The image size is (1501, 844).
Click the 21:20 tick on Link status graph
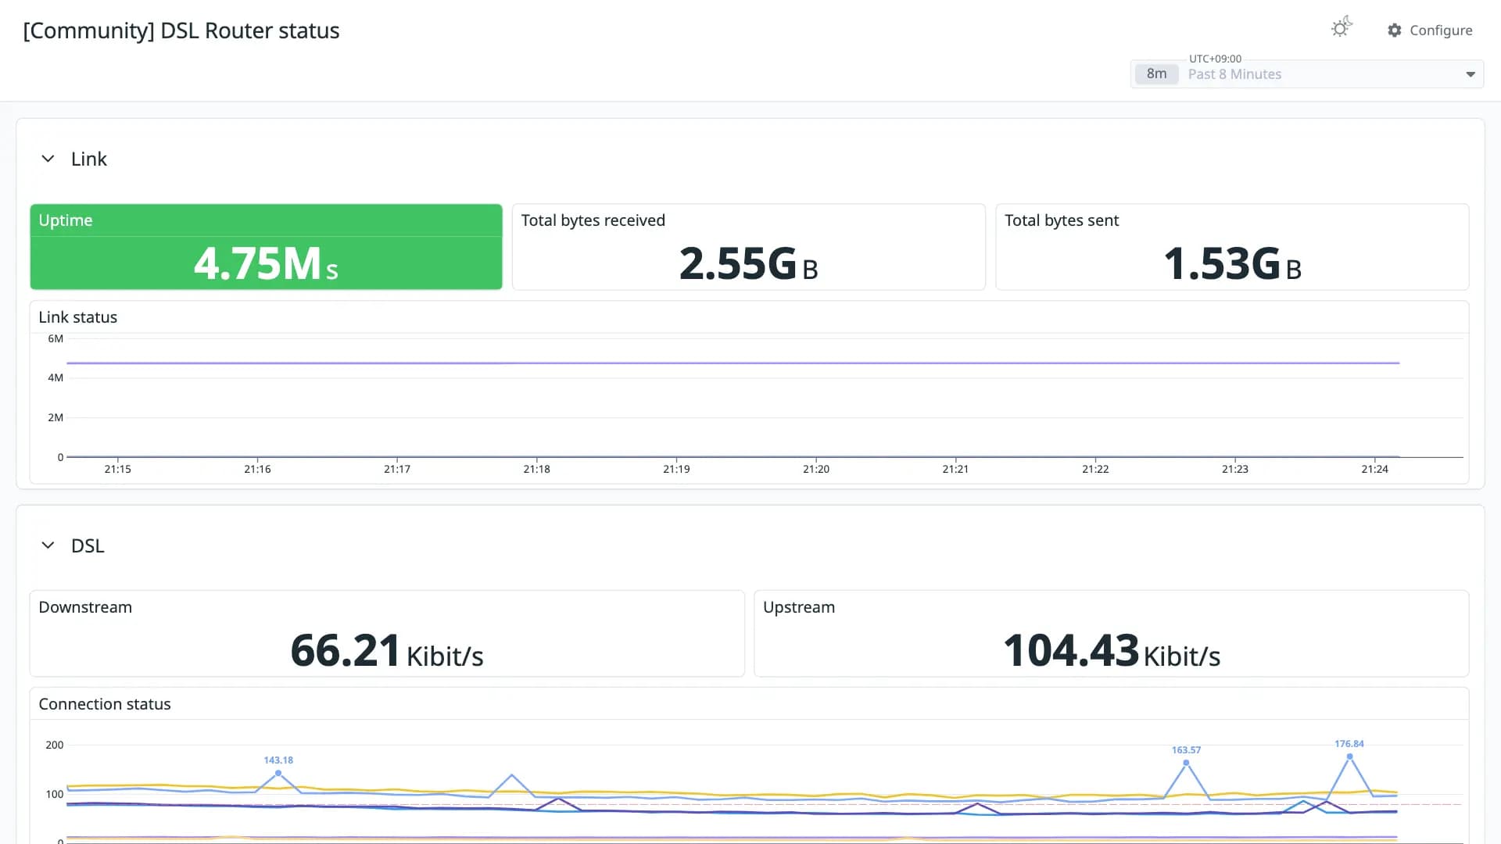pos(816,469)
